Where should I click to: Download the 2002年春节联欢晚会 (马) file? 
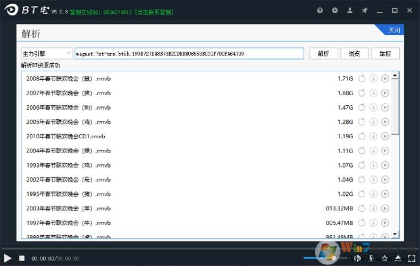tap(373, 180)
